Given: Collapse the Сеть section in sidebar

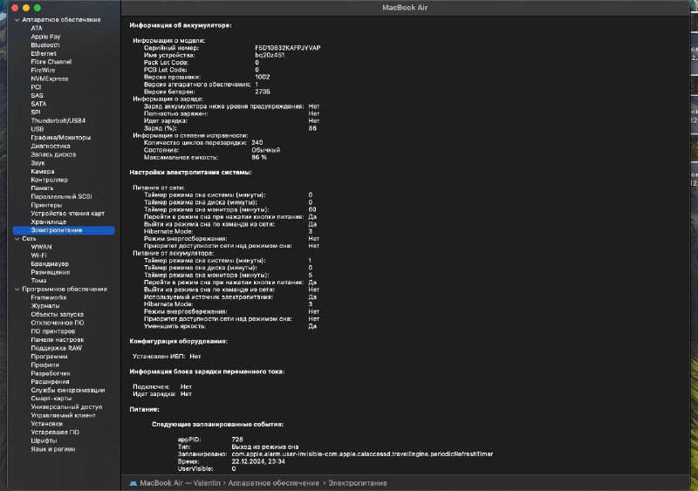Looking at the screenshot, I should coord(17,238).
